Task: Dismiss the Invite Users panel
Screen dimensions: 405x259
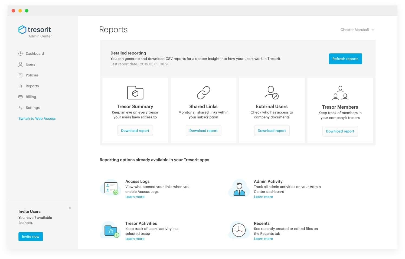Action: point(70,208)
